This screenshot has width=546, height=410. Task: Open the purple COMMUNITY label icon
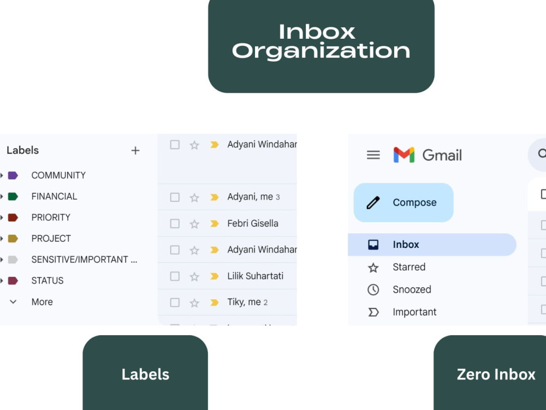[x=13, y=175]
